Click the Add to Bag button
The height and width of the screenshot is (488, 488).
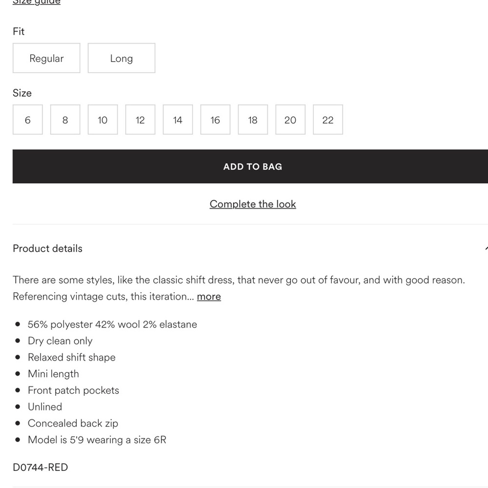pyautogui.click(x=252, y=166)
